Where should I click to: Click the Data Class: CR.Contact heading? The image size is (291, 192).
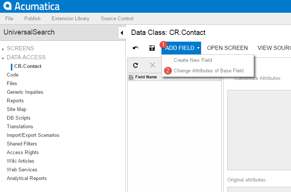tap(168, 33)
